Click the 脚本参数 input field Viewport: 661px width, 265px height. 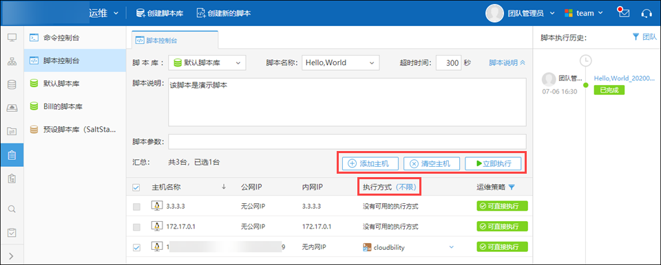pyautogui.click(x=347, y=141)
